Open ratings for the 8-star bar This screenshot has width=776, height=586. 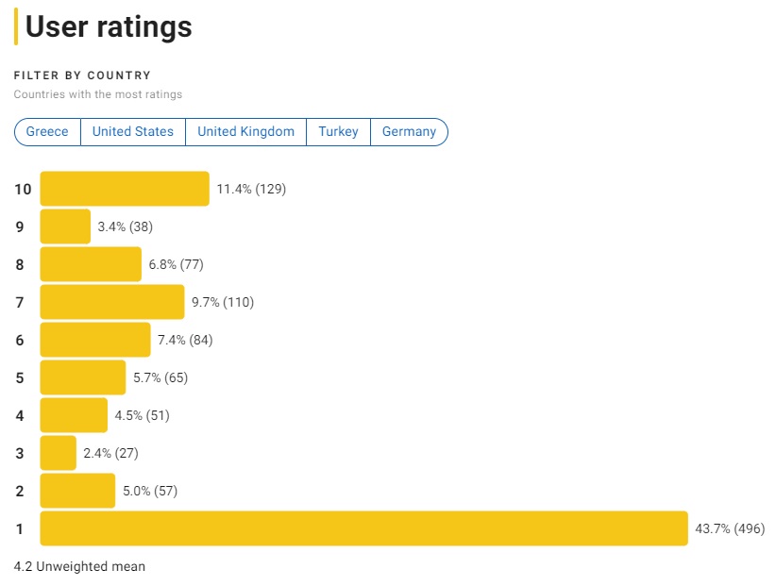click(x=91, y=264)
